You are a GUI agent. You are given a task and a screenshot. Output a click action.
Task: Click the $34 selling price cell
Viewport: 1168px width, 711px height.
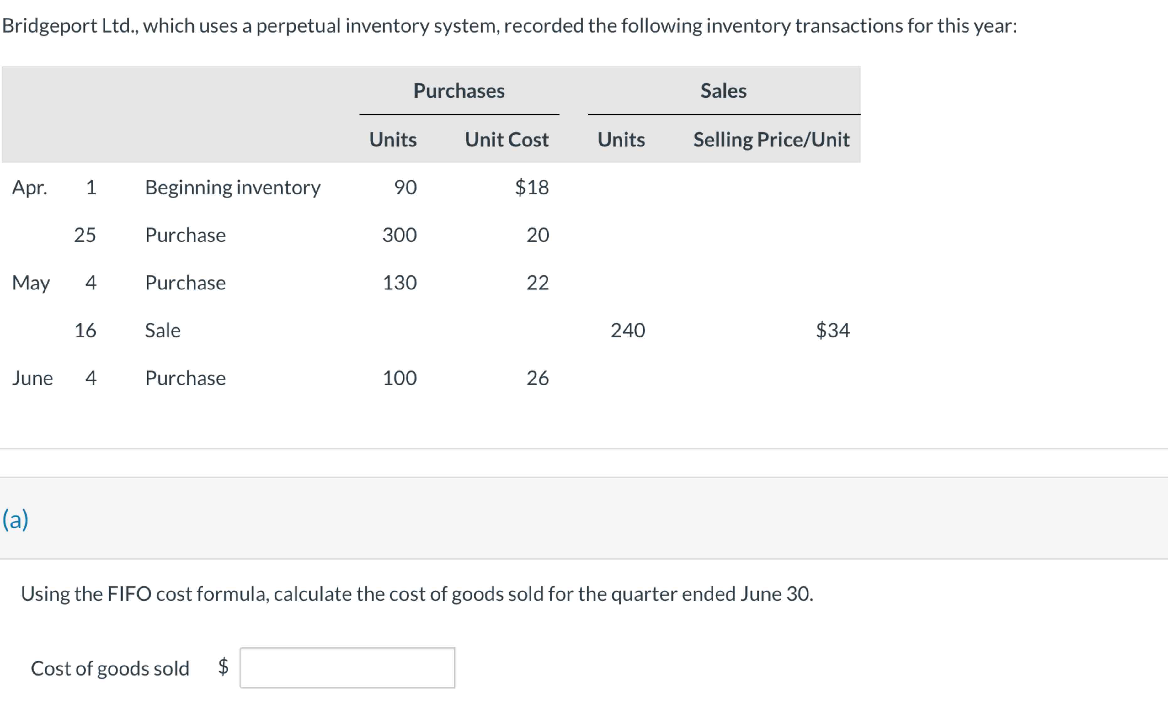point(832,330)
